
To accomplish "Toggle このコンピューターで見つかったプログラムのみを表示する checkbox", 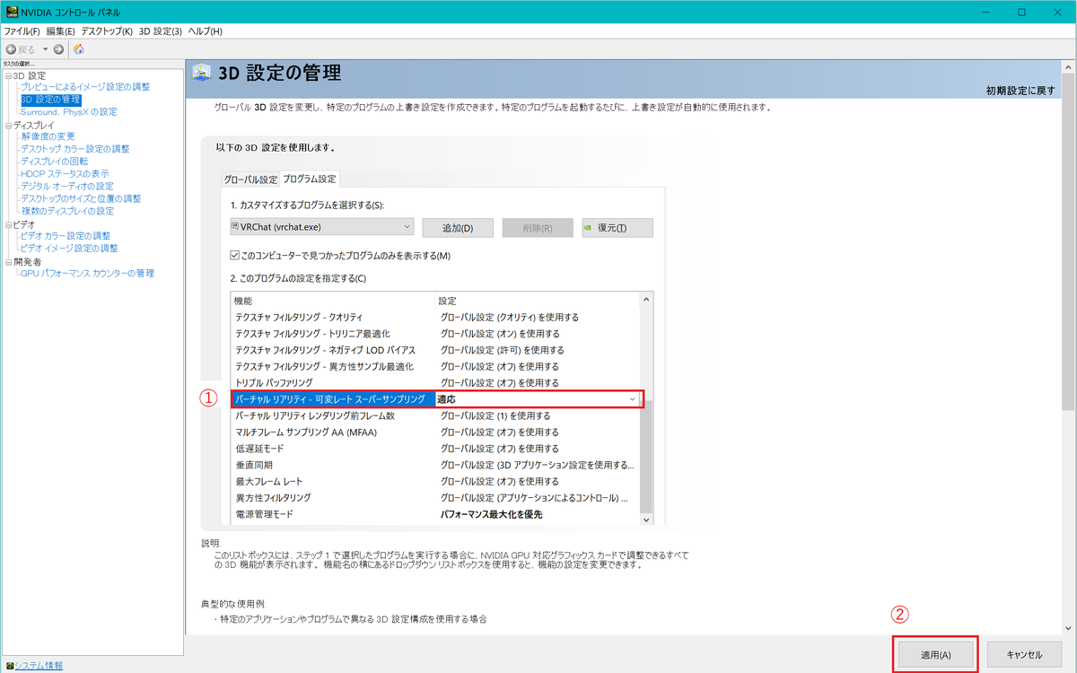I will pyautogui.click(x=235, y=256).
